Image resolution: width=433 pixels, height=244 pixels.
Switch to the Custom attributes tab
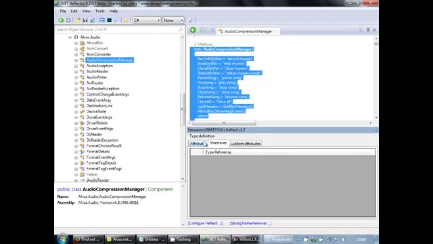tap(245, 144)
